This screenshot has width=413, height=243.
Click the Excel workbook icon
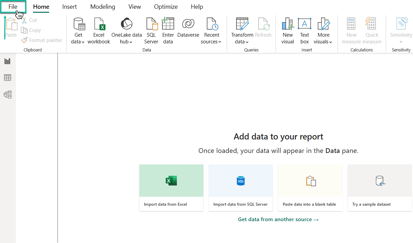tap(99, 25)
